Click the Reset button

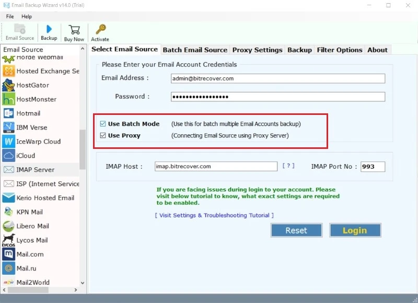tap(296, 230)
